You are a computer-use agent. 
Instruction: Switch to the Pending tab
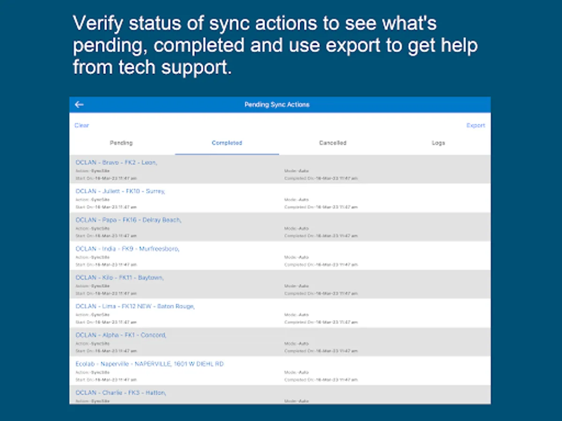point(121,143)
